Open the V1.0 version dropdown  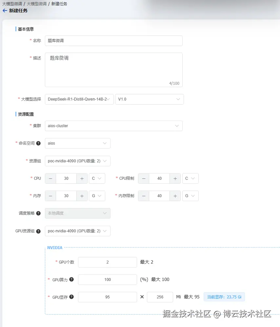(x=150, y=99)
